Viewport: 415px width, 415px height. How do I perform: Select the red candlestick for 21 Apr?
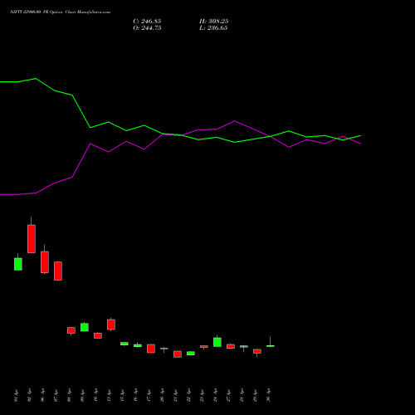pos(178,354)
